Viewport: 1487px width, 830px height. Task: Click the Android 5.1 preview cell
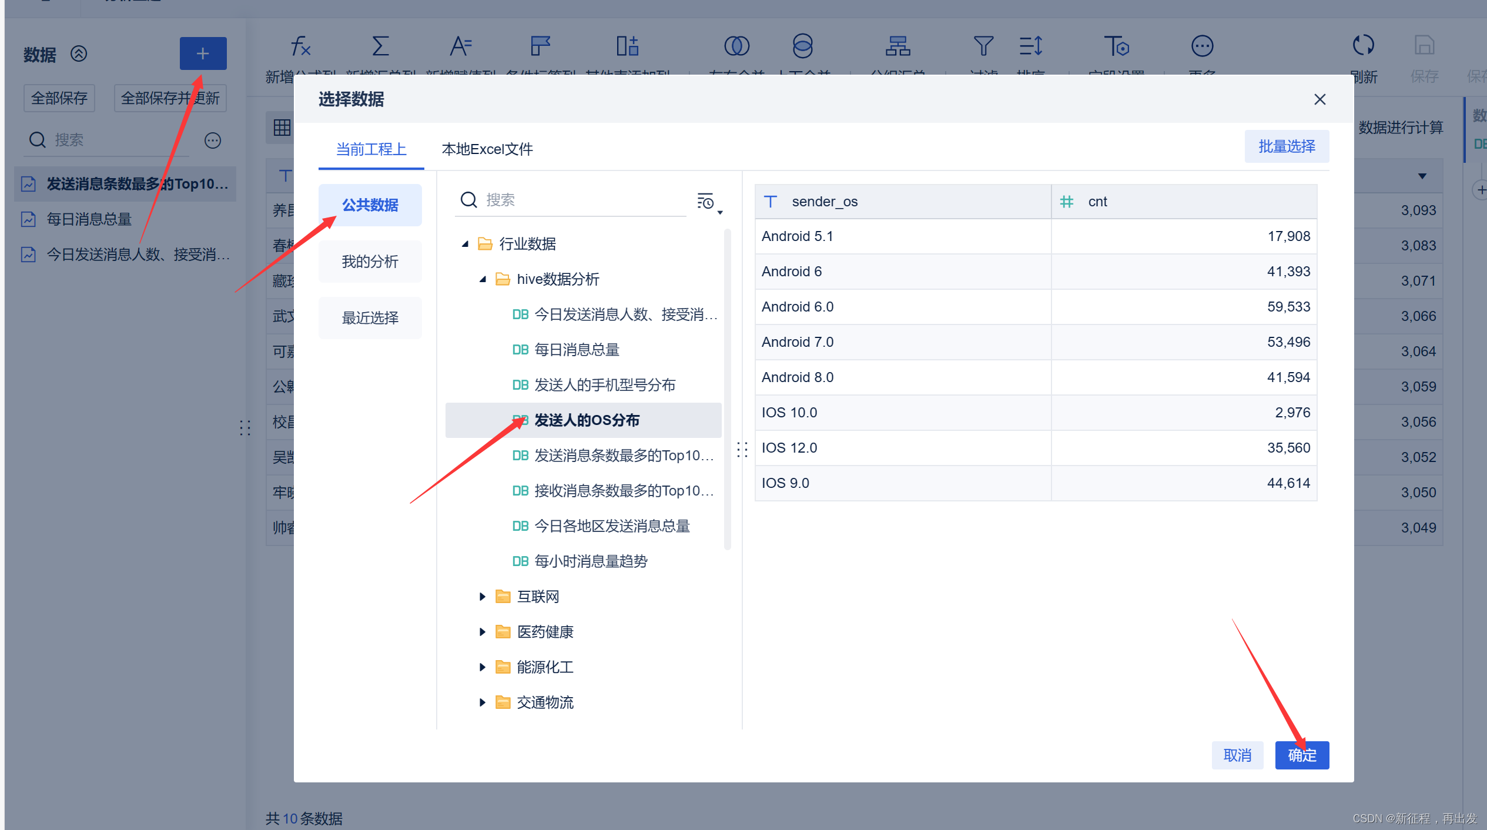(x=903, y=236)
